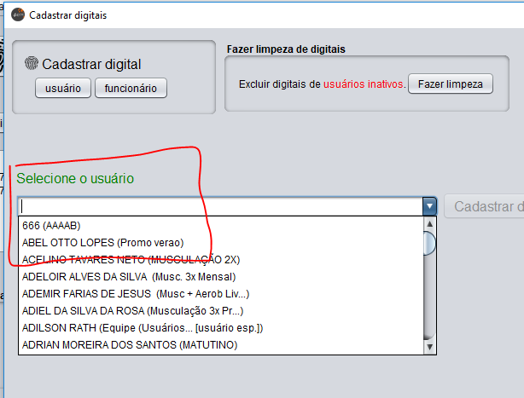Choose ABEL OTTO LOPES (Promo verao)
The width and height of the screenshot is (524, 398).
102,242
